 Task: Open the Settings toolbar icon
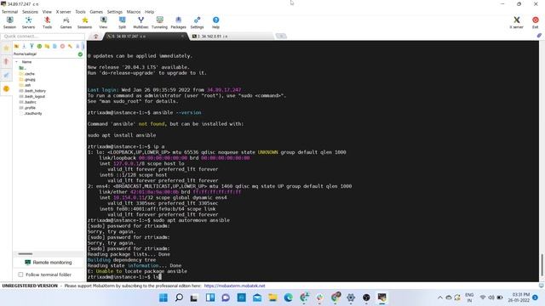(197, 23)
